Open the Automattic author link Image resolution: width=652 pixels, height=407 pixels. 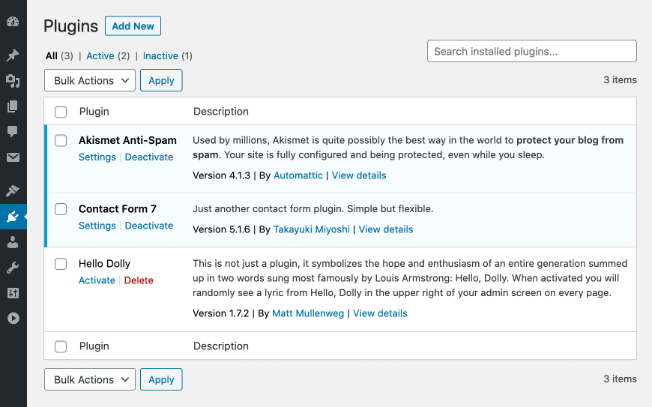(x=298, y=175)
